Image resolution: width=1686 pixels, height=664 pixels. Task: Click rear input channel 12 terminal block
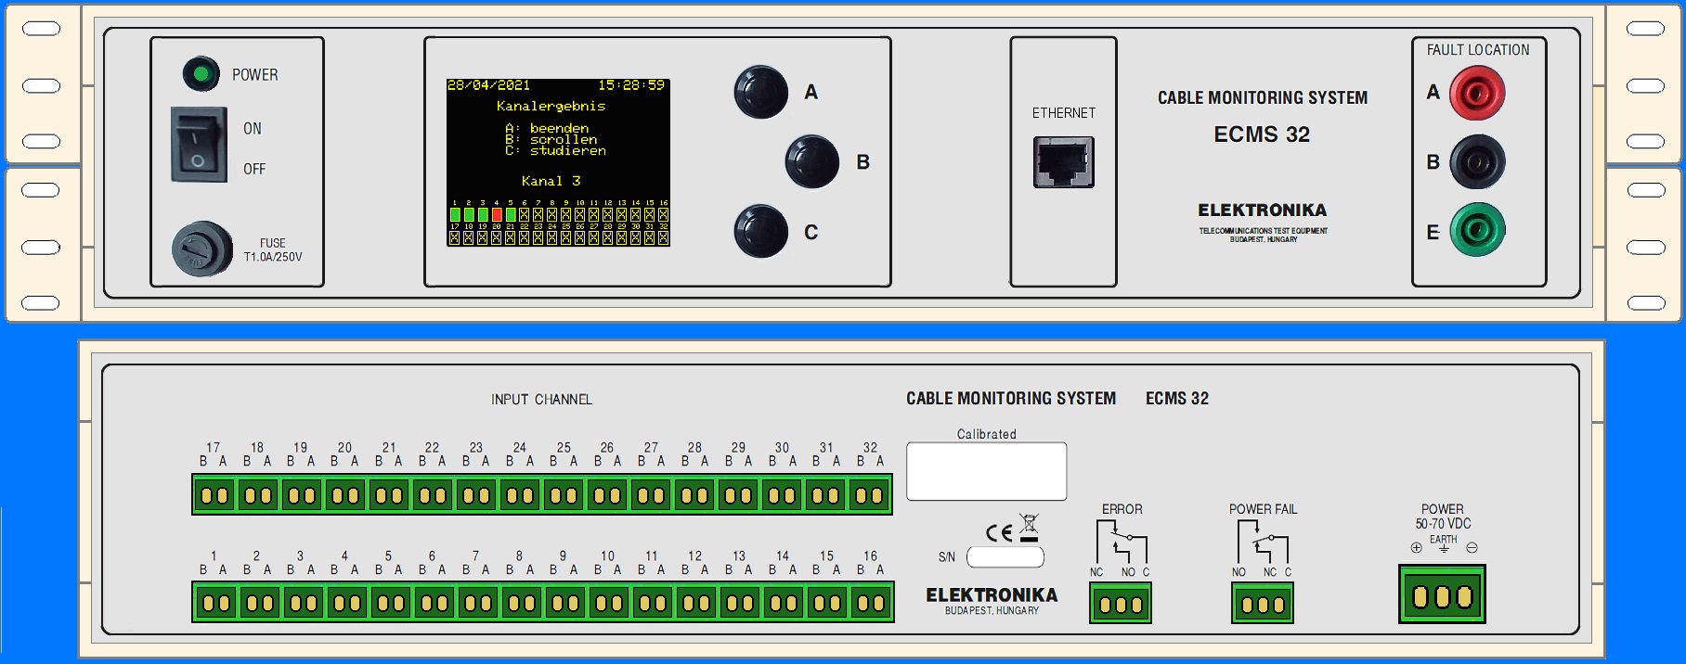[x=695, y=603]
